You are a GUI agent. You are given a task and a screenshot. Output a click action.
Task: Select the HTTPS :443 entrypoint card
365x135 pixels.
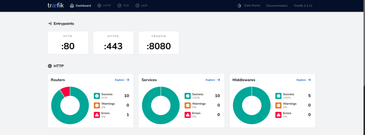pos(113,43)
